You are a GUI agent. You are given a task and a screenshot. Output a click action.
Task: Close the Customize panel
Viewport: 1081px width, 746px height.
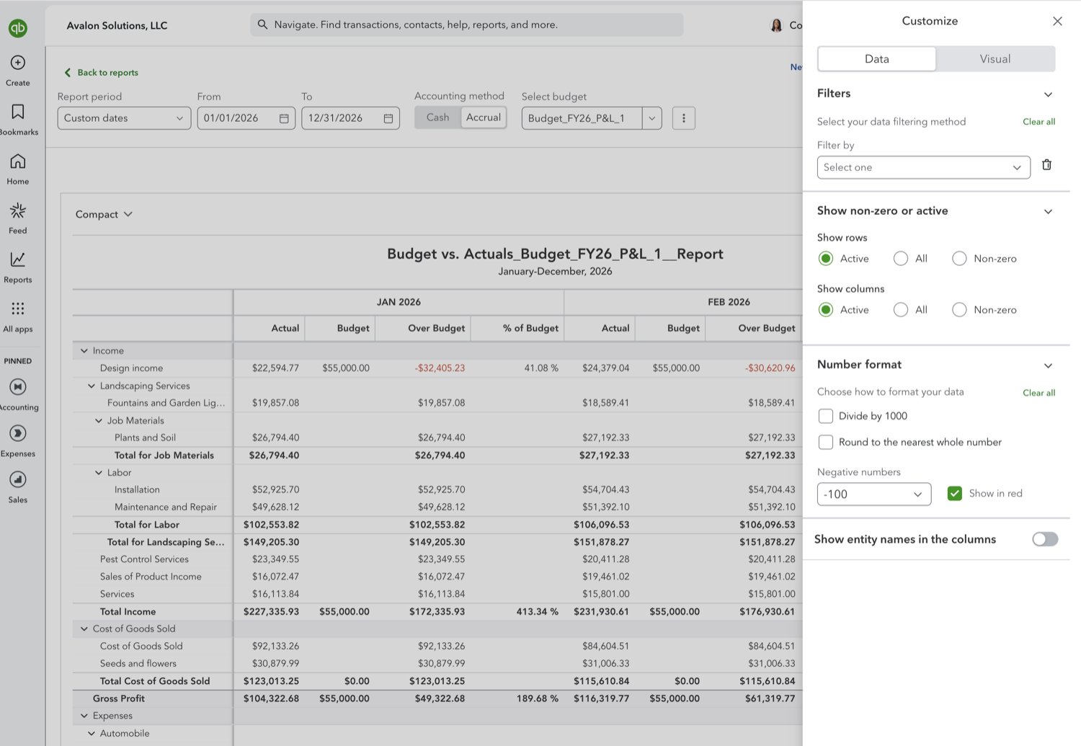1057,21
